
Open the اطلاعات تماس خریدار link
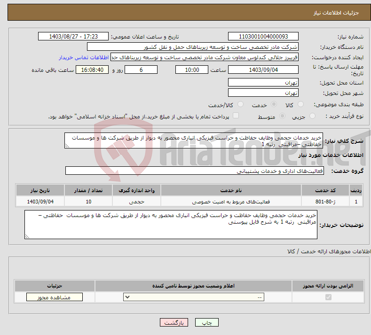coord(84,57)
